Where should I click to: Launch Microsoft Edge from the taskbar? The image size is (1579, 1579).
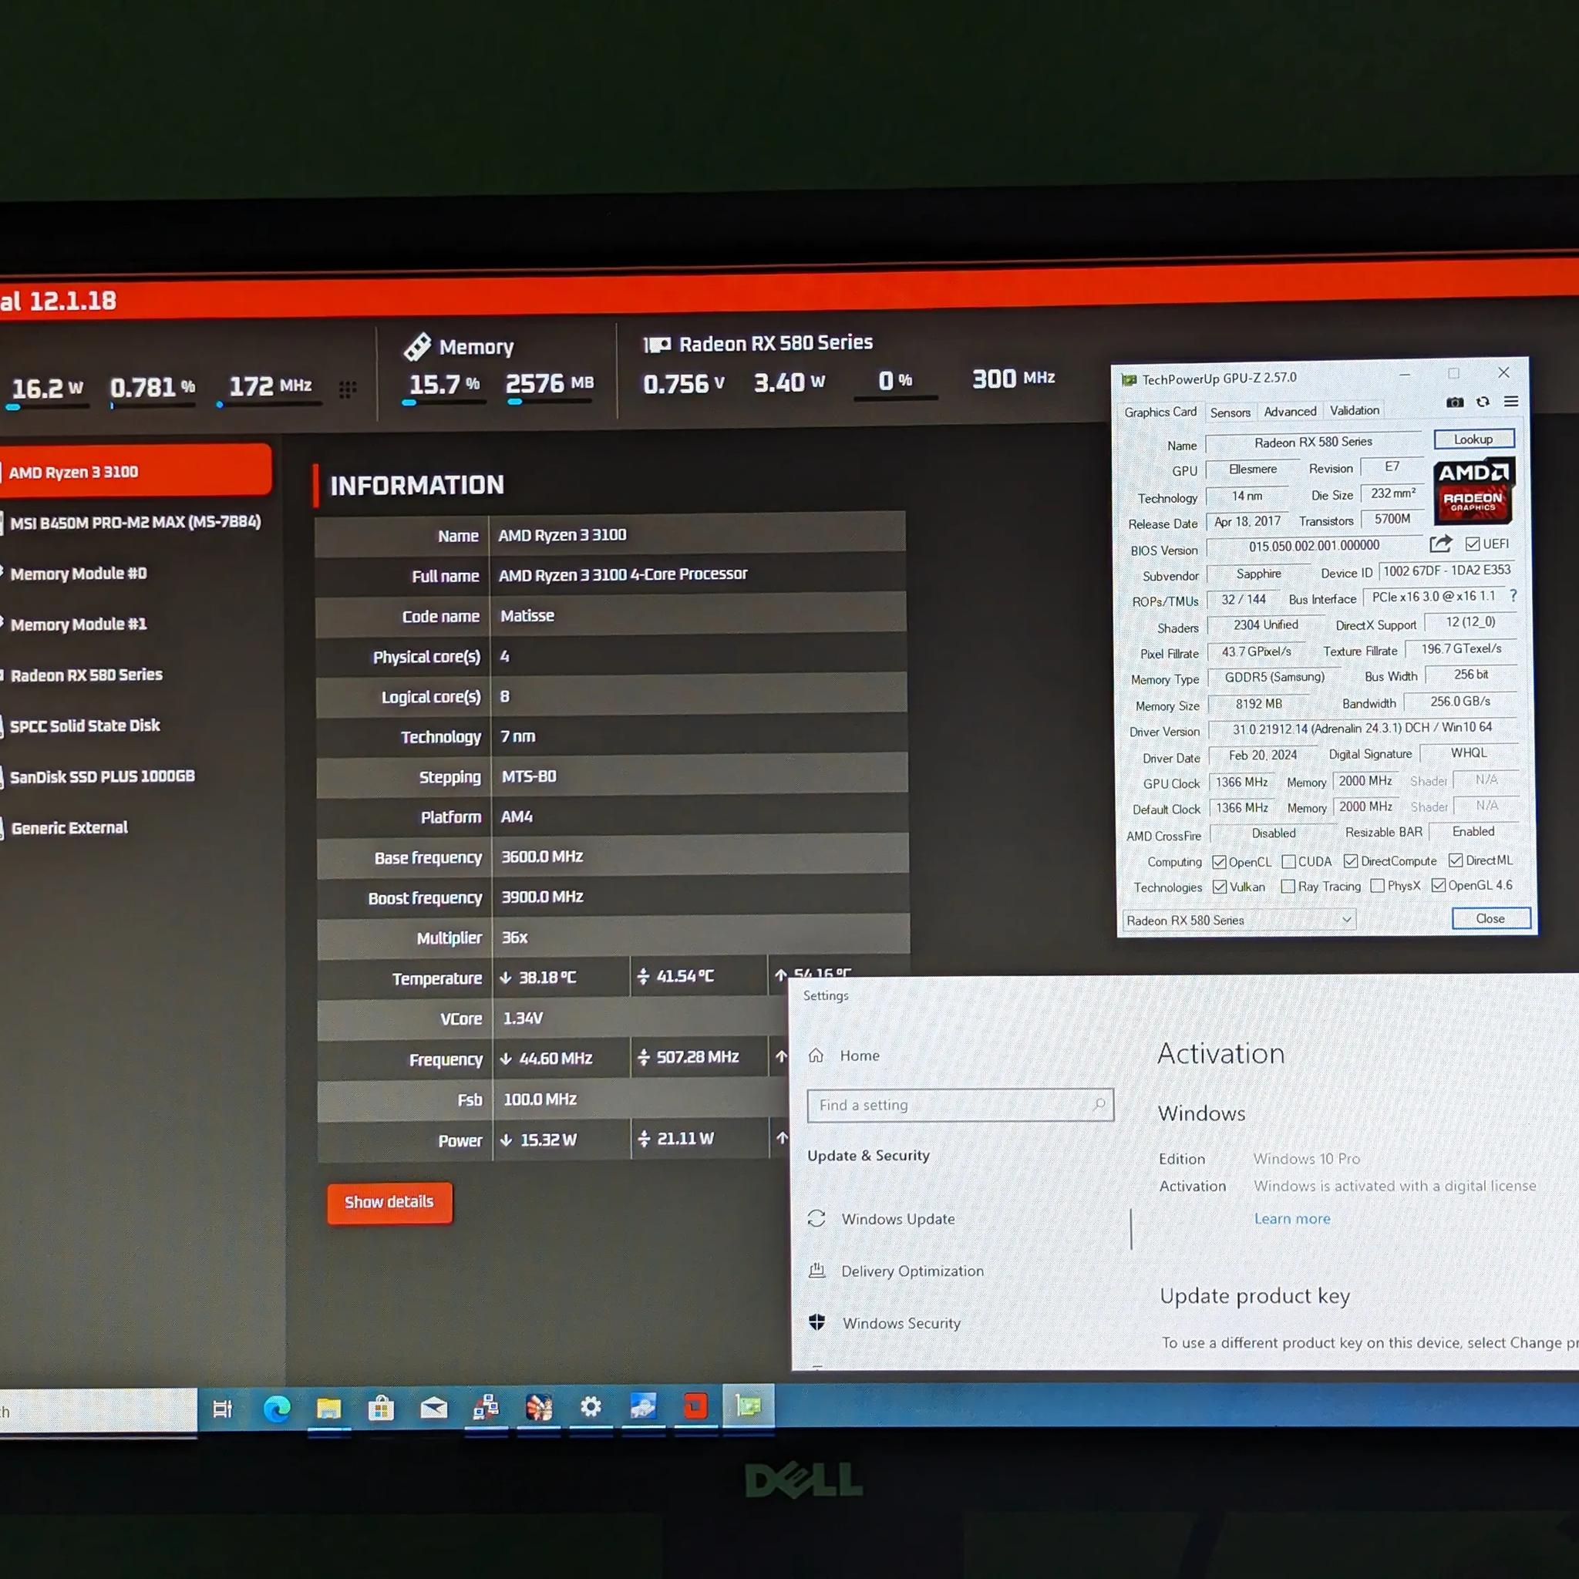point(276,1408)
